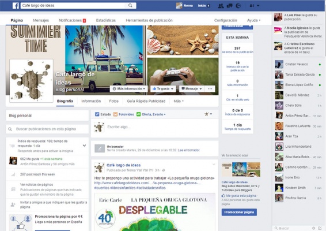
Task: Click the Facebook logo icon
Action: (16, 6)
